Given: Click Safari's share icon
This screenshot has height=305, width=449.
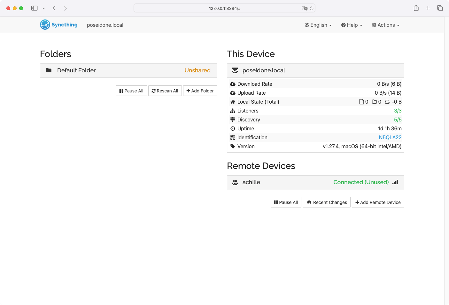Looking at the screenshot, I should click(416, 8).
